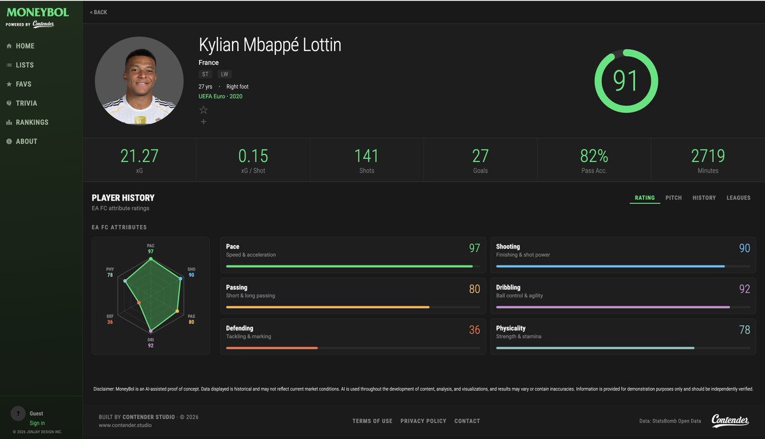This screenshot has height=439, width=765.
Task: Click the Sign in link
Action: click(x=37, y=423)
